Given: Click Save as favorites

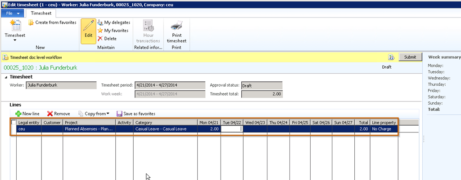Looking at the screenshot, I should click(x=136, y=114).
